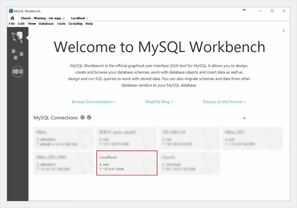The width and height of the screenshot is (297, 208).
Task: Select the MySQL connections sidebar dolphin icon
Action: point(17,38)
